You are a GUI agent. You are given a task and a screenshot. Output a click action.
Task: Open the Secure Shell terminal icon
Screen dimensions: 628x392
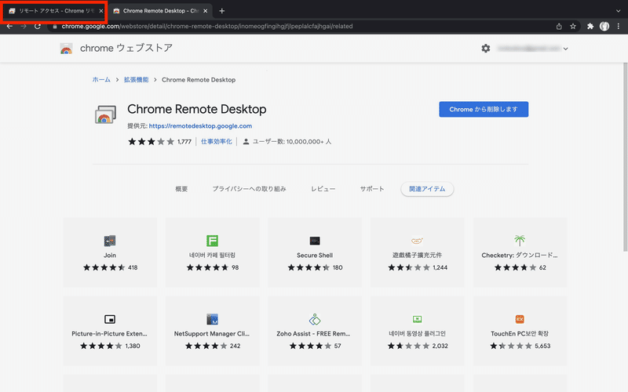point(315,241)
